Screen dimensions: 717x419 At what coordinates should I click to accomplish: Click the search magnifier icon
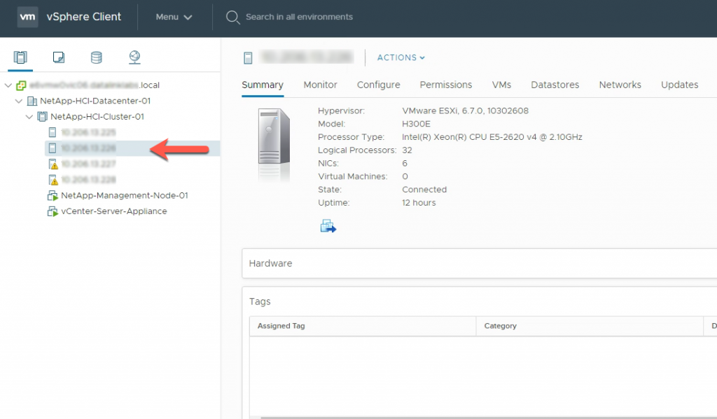pyautogui.click(x=232, y=17)
